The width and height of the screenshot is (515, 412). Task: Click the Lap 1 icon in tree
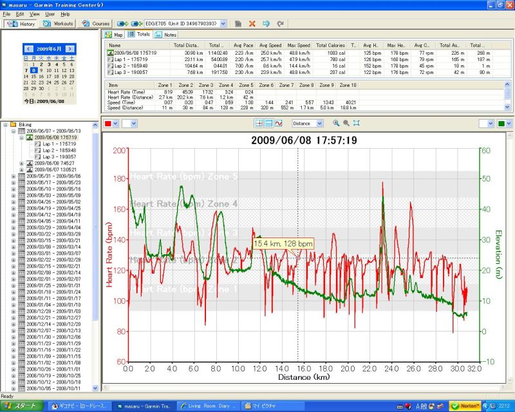pos(37,144)
